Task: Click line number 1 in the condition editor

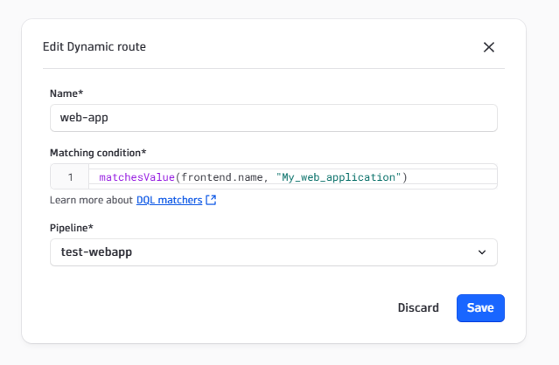Action: point(71,177)
